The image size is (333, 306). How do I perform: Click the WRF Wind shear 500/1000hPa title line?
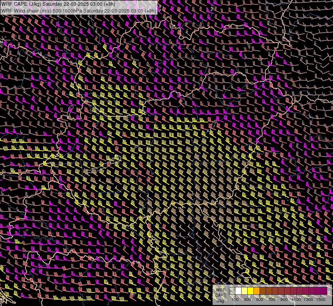coord(79,11)
